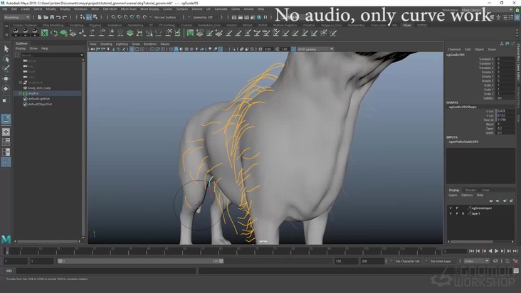Click play backwards button

(x=490, y=251)
